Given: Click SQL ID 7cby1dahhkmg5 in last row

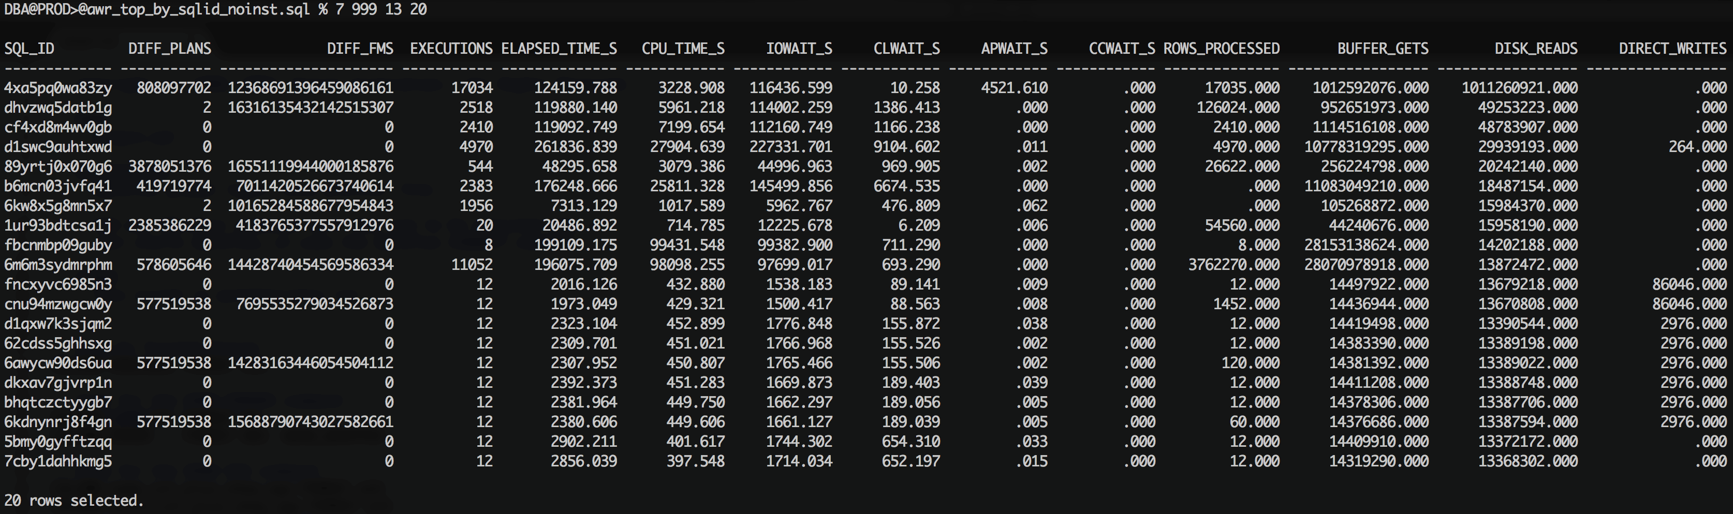Looking at the screenshot, I should point(58,462).
